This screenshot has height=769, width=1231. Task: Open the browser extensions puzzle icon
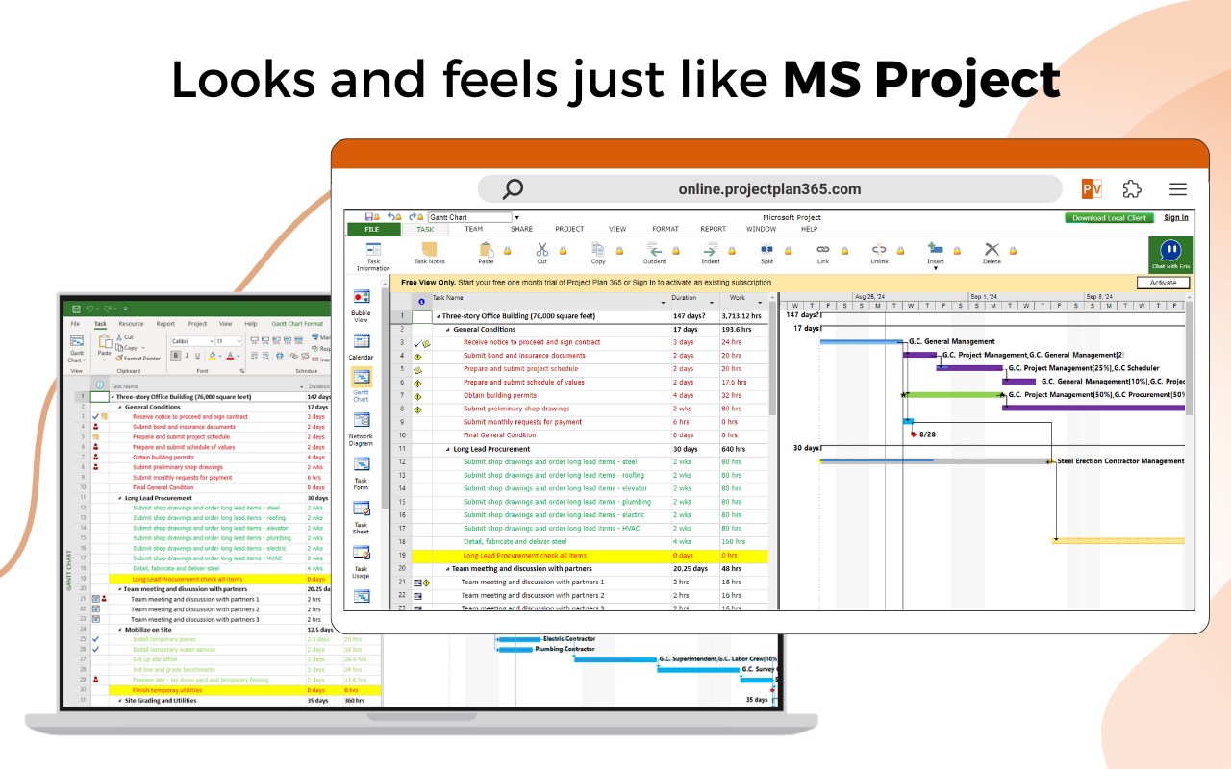(1132, 188)
